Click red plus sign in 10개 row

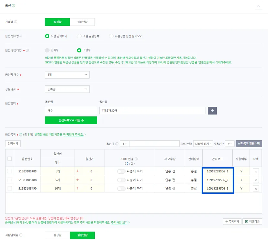78,188
